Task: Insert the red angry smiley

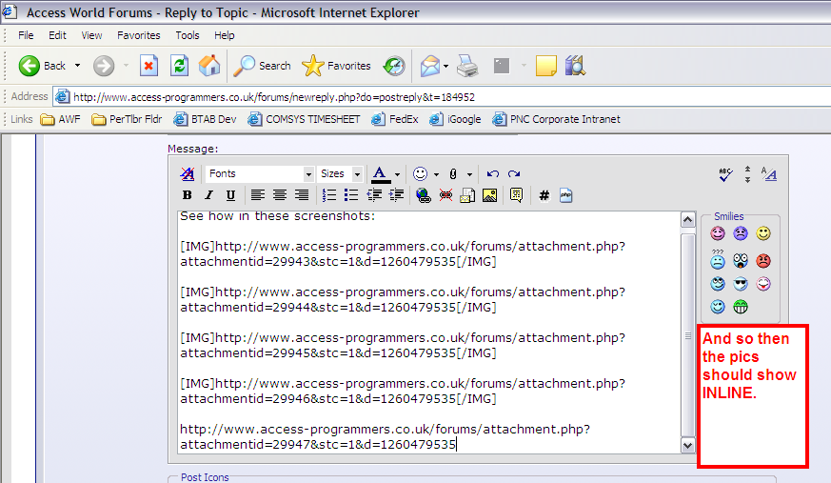Action: [x=763, y=261]
